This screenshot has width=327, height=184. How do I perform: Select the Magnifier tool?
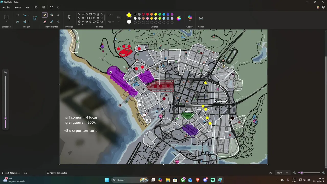[x=59, y=22]
